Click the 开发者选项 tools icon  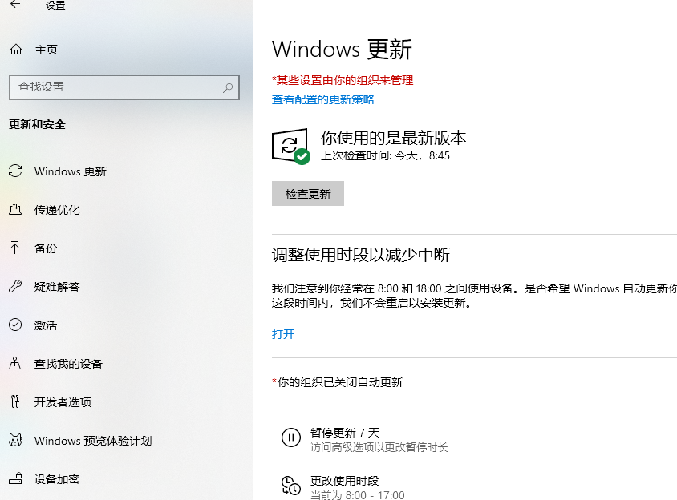[x=15, y=401]
